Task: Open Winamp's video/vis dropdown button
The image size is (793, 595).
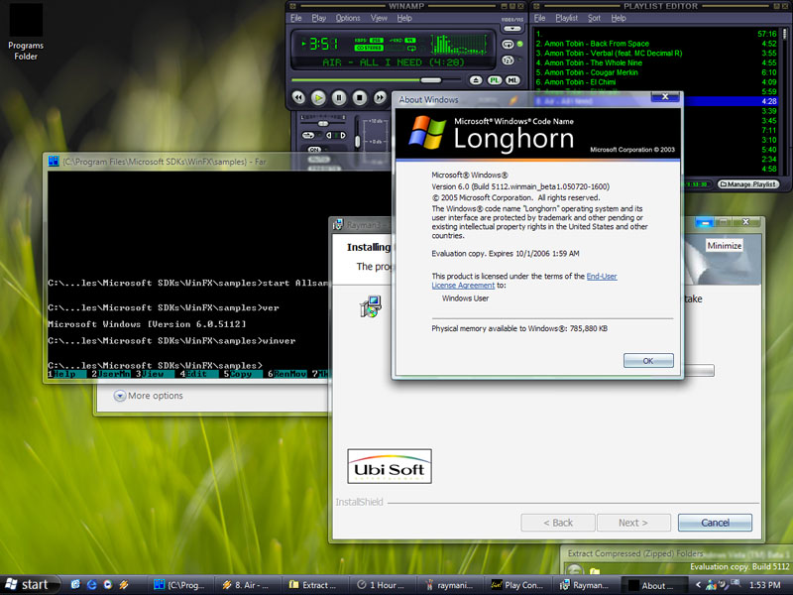Action: click(x=511, y=29)
